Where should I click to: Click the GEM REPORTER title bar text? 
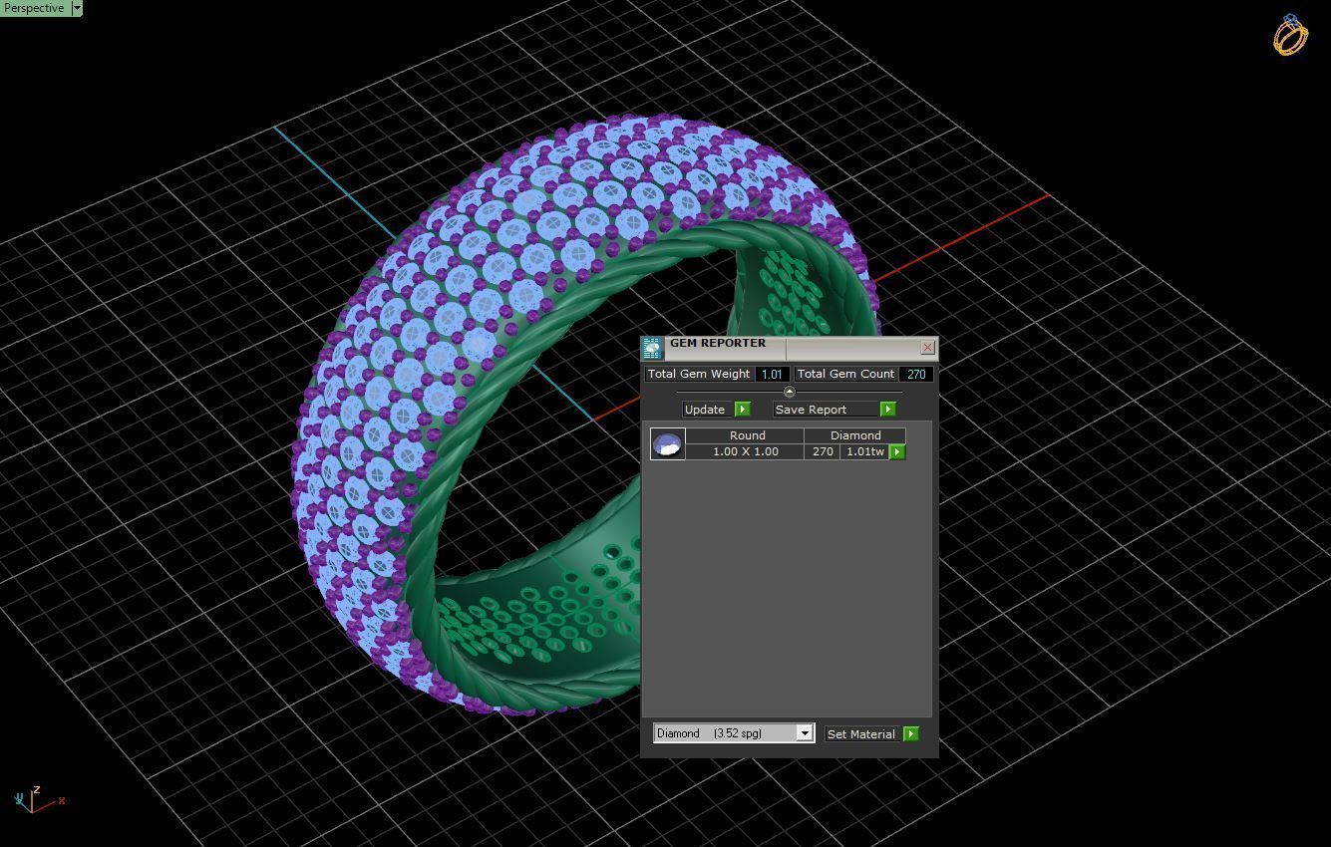[718, 343]
